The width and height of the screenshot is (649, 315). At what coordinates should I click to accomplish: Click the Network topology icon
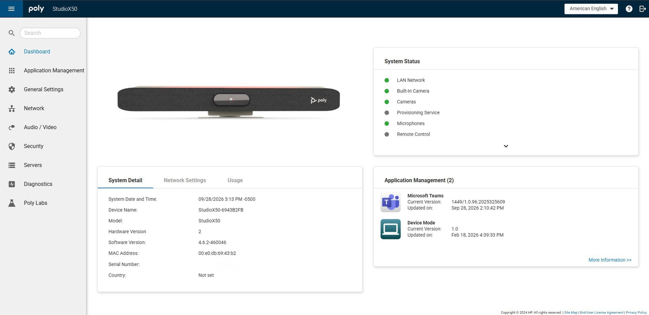pyautogui.click(x=12, y=108)
